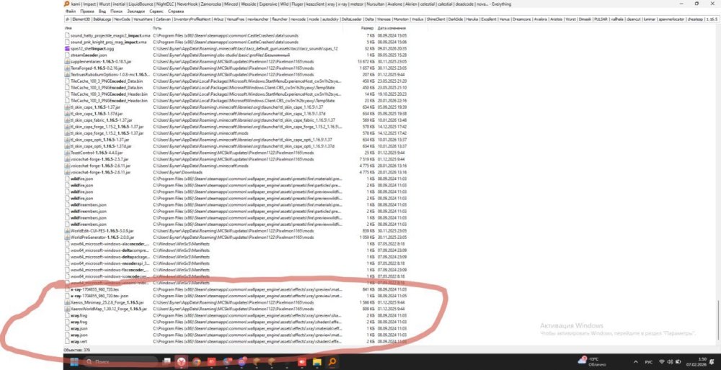The height and width of the screenshot is (370, 721).
Task: Open the Справка menu
Action: 176,11
